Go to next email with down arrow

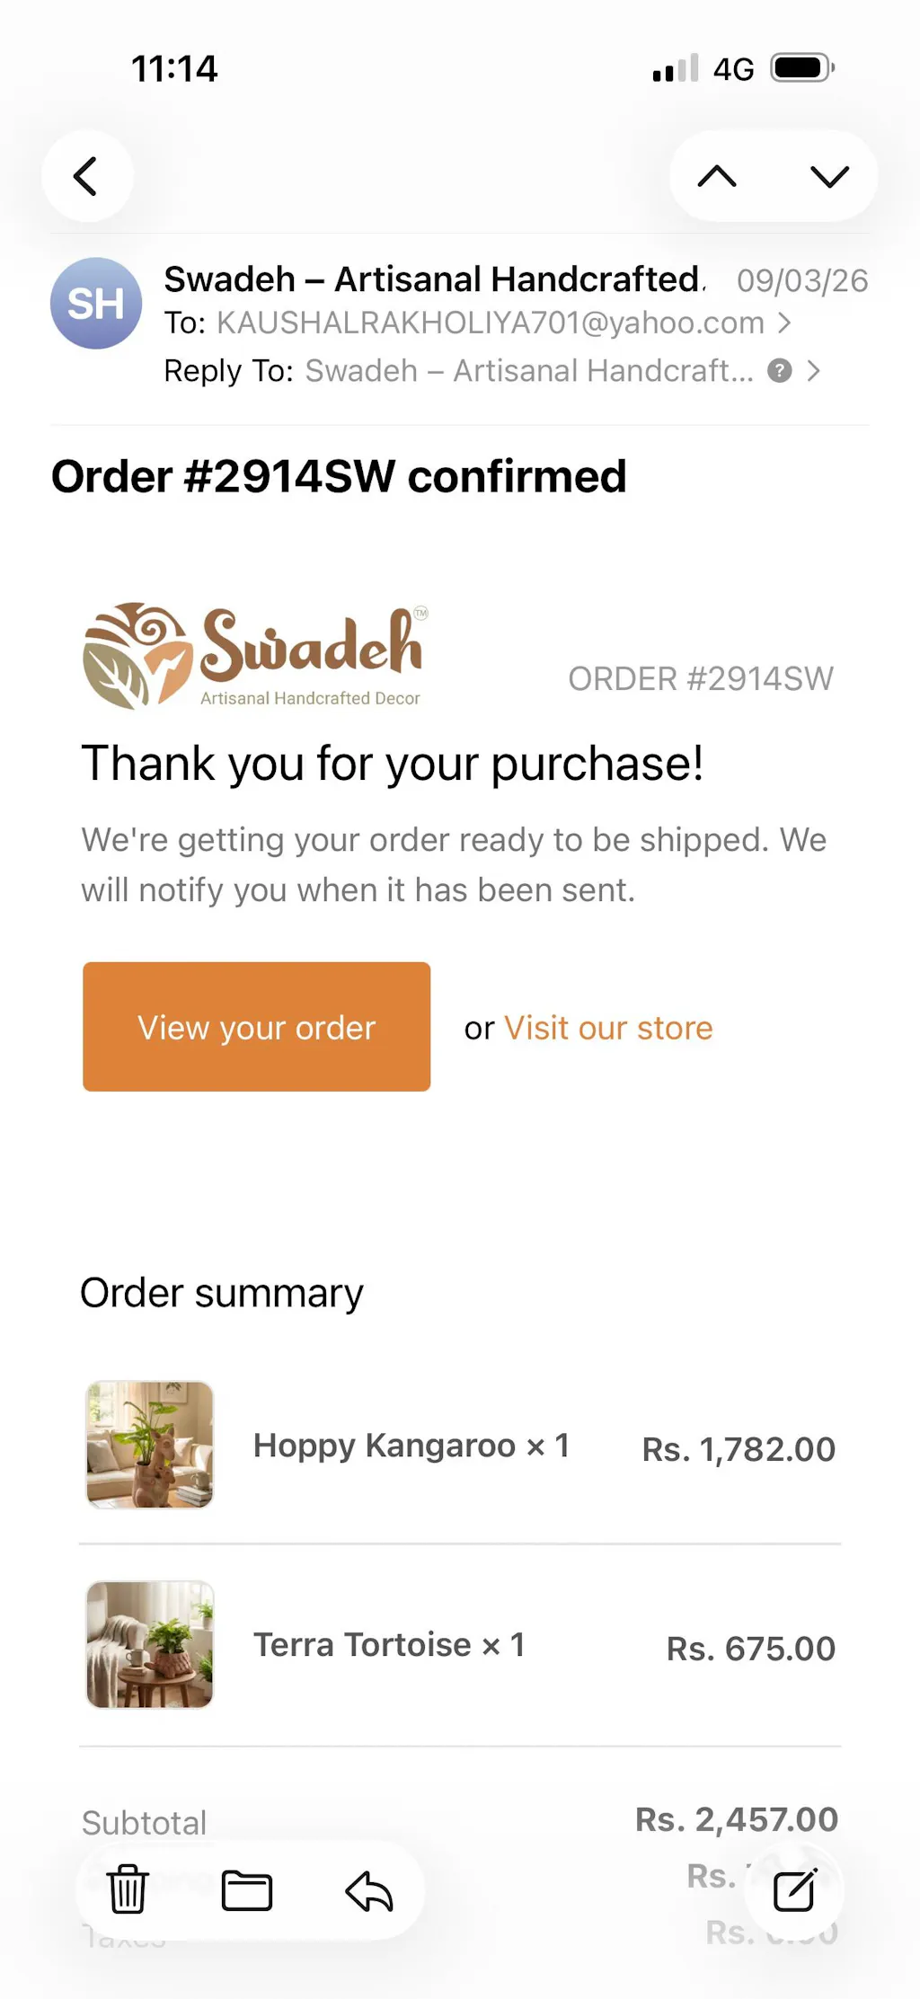pos(828,176)
